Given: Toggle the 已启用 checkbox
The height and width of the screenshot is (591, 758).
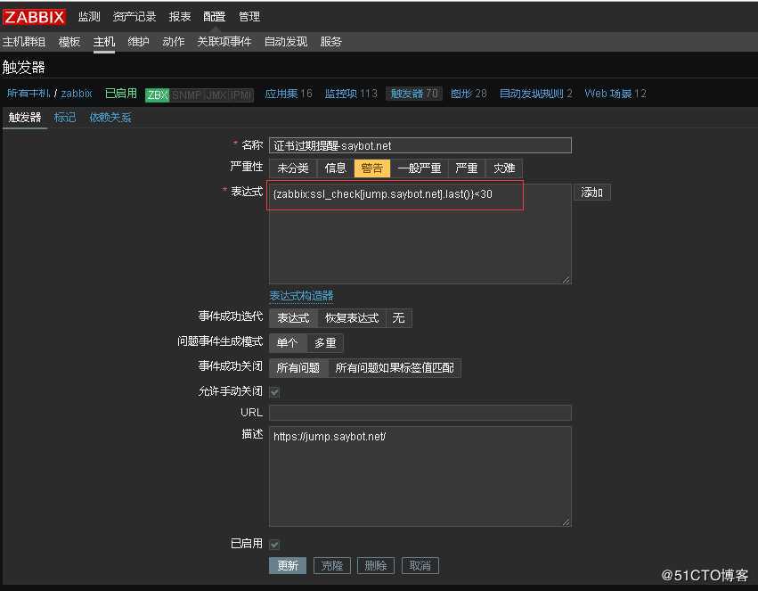Looking at the screenshot, I should (274, 545).
